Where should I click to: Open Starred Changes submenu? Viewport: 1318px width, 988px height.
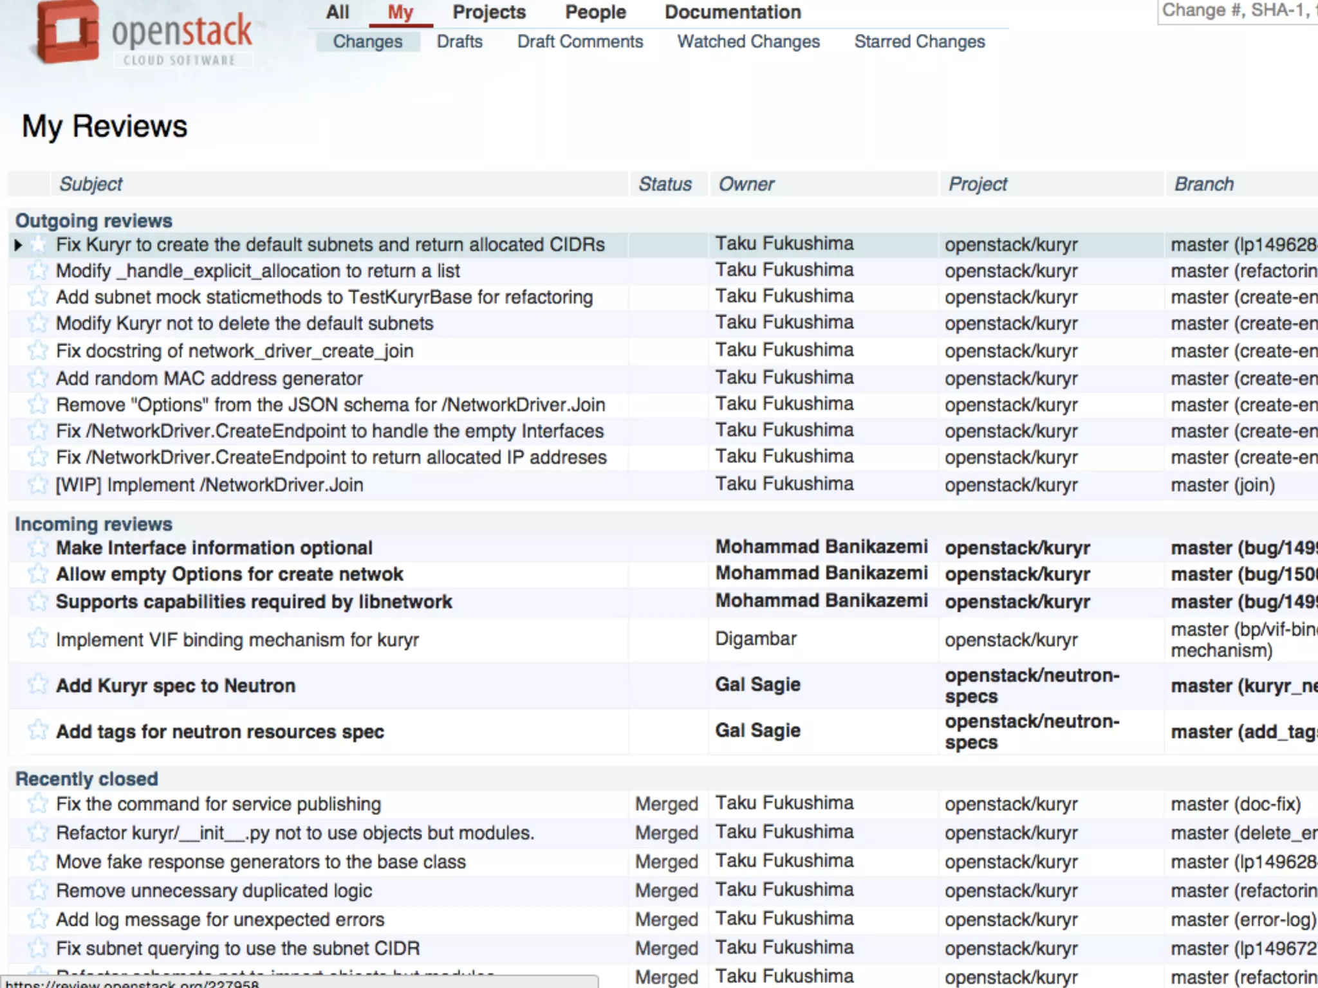pos(919,42)
